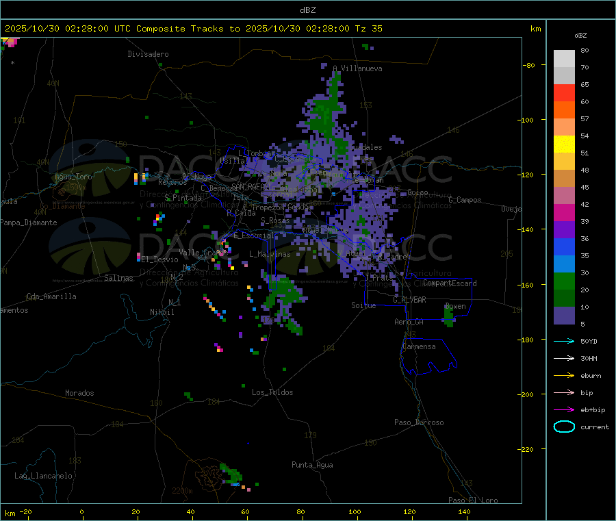The image size is (616, 521).
Task: Click the magenta eb+bip arrow symbol
Action: coord(564,410)
